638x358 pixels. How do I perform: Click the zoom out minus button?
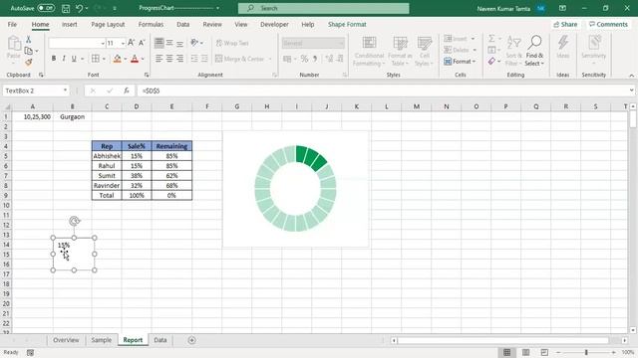click(x=558, y=352)
